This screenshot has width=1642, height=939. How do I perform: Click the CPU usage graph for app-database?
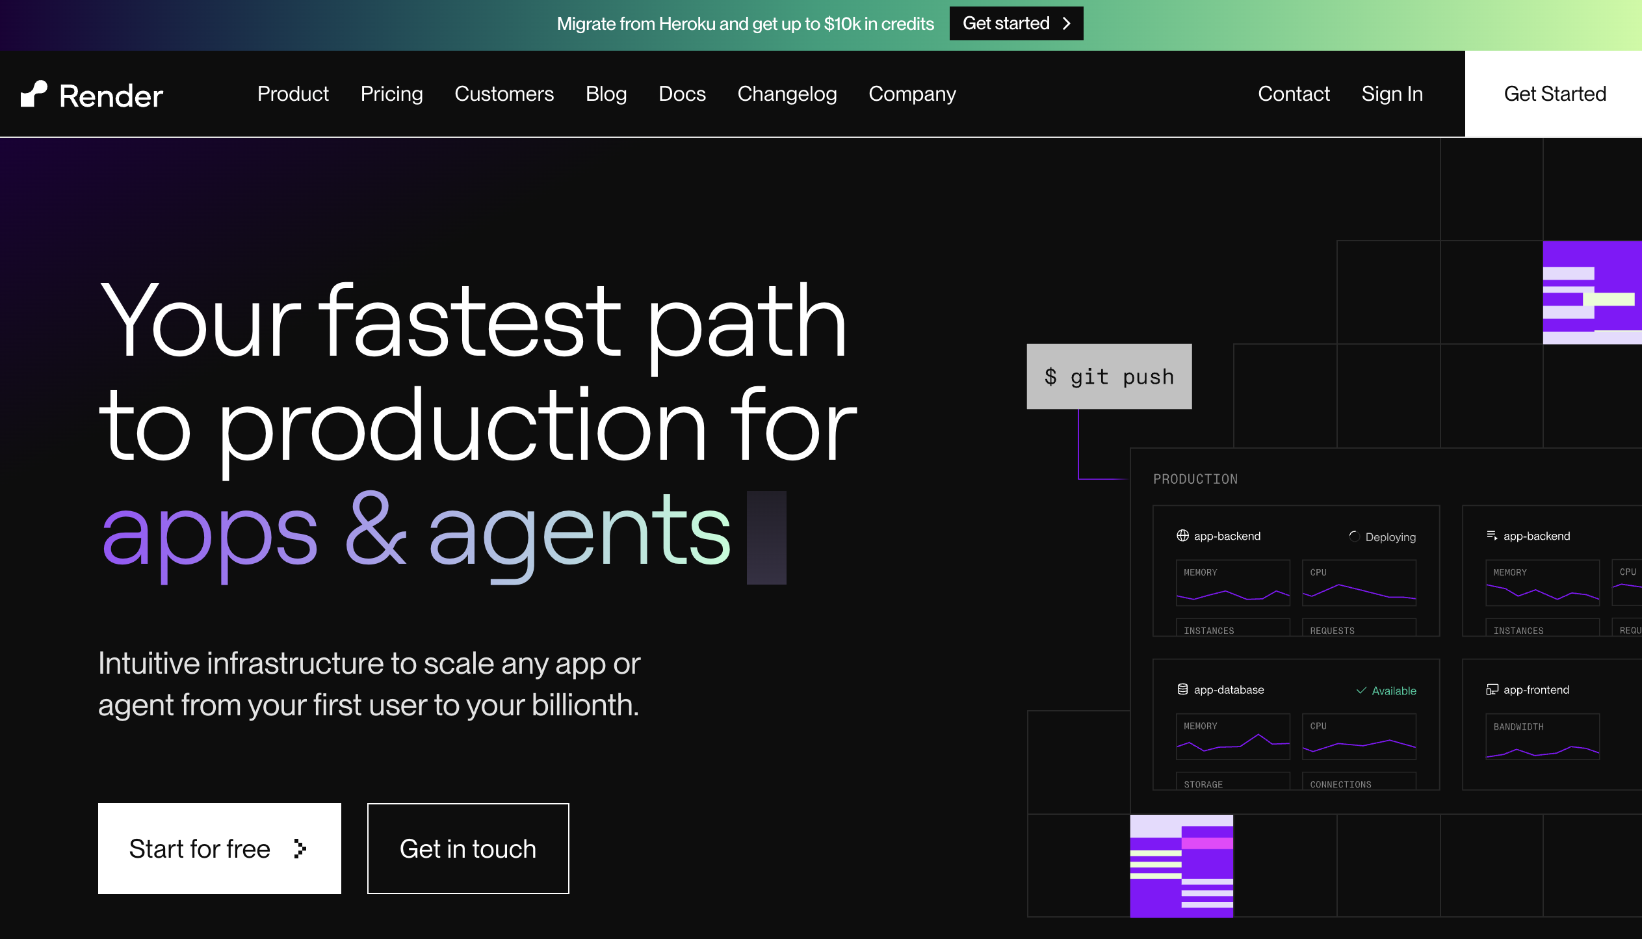(1359, 737)
